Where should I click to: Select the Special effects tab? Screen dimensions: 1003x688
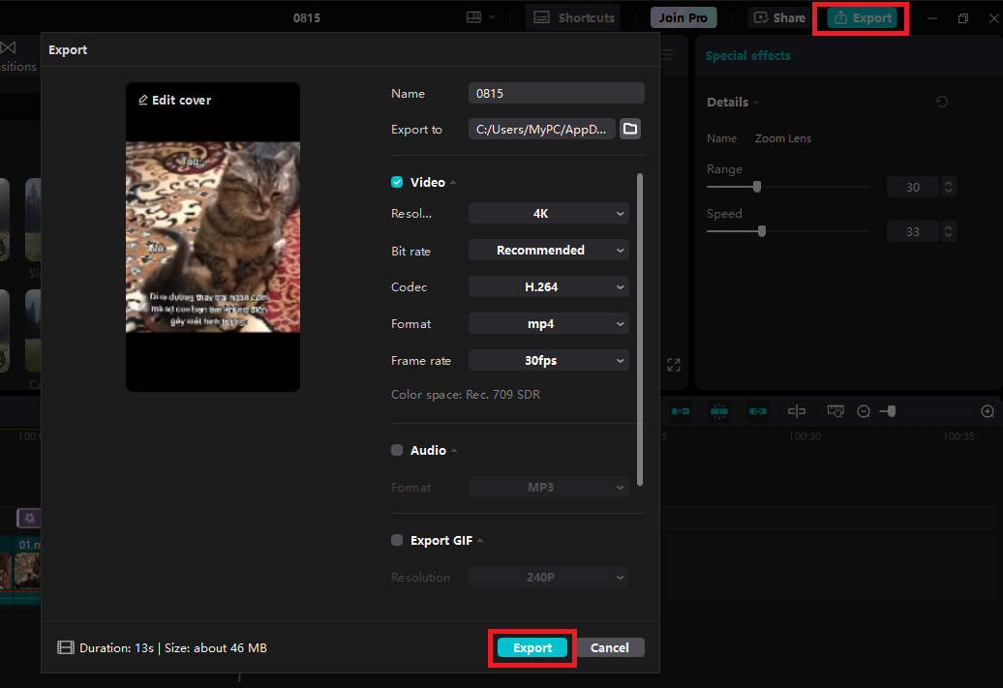pyautogui.click(x=747, y=55)
